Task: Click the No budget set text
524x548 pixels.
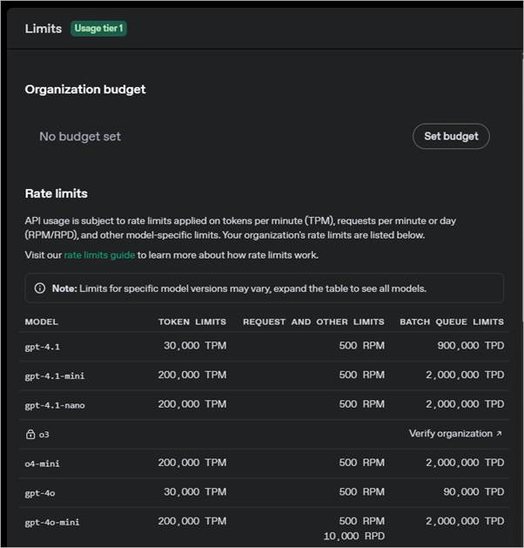Action: click(x=80, y=137)
